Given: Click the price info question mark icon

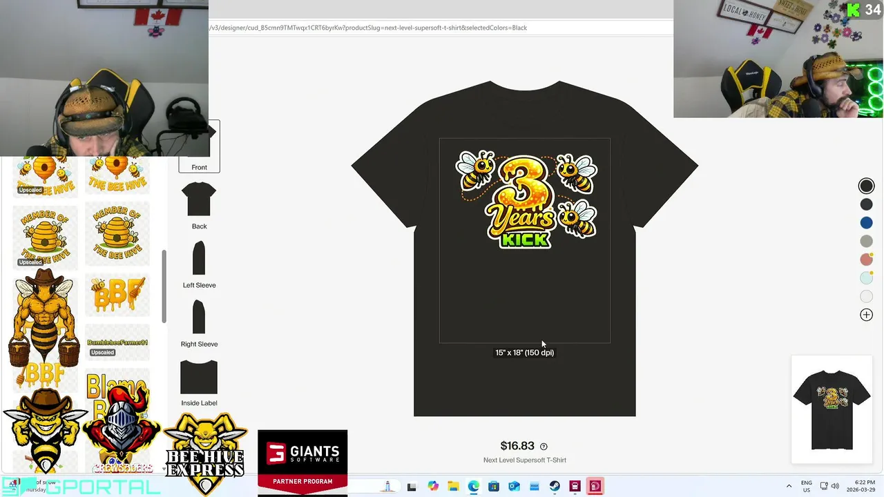Looking at the screenshot, I should pyautogui.click(x=544, y=447).
